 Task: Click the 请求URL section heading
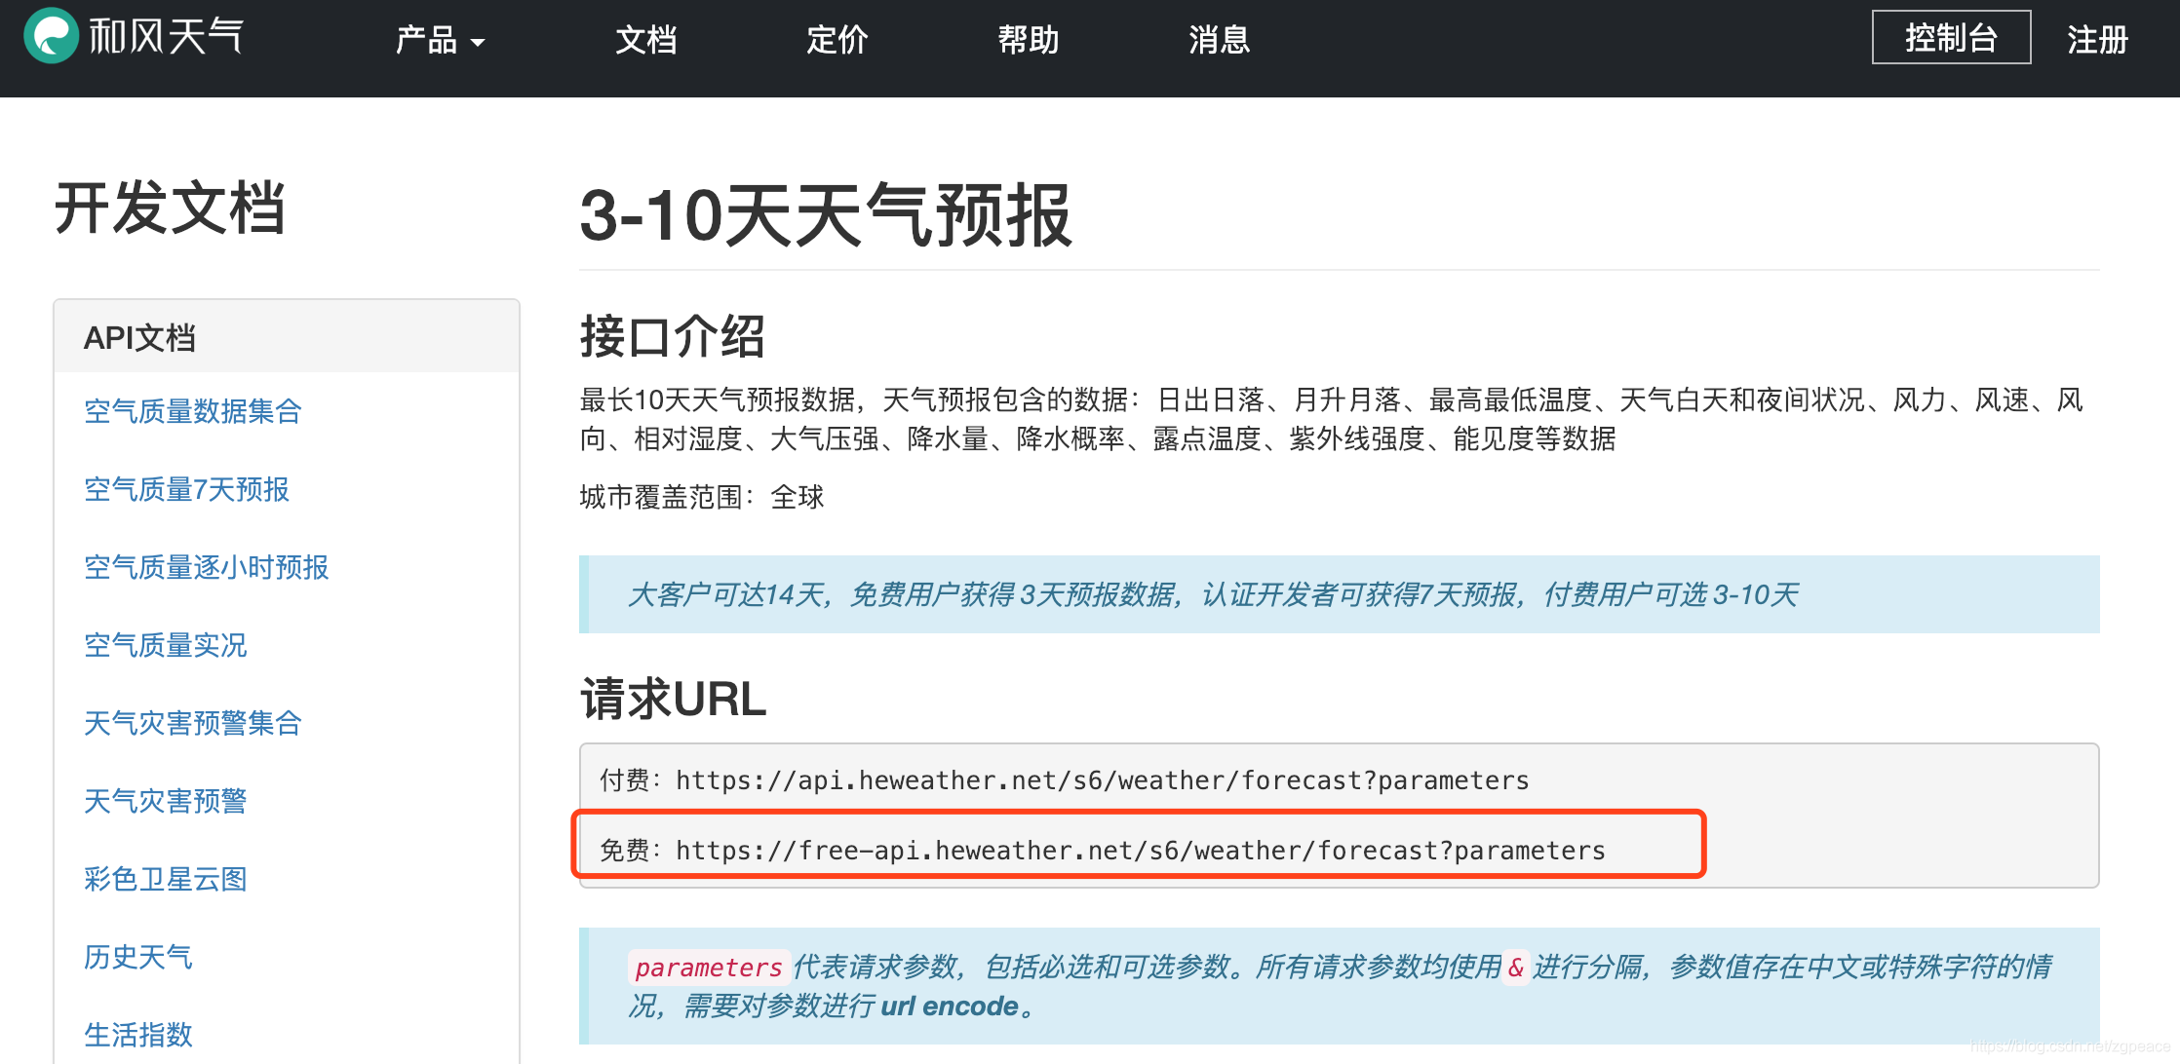click(x=673, y=700)
